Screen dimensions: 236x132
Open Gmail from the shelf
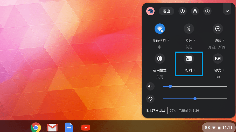(52, 128)
